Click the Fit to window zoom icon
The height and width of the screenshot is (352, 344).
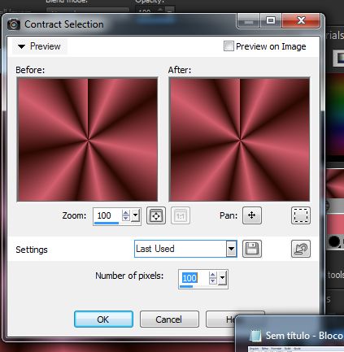click(156, 215)
